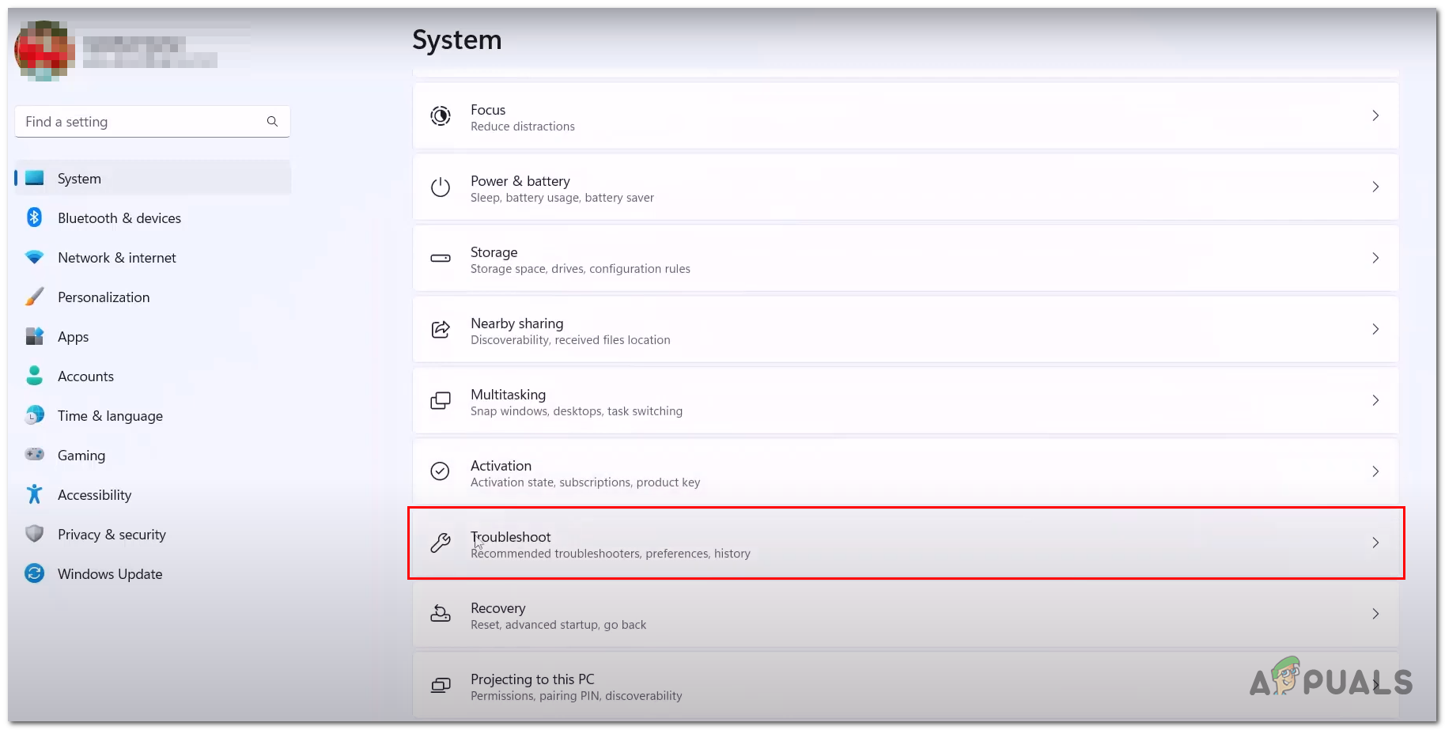
Task: Click the Power & battery icon
Action: point(441,187)
